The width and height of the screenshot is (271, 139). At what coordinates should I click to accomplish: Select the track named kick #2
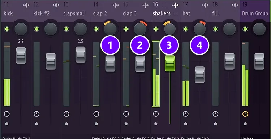pyautogui.click(x=42, y=13)
